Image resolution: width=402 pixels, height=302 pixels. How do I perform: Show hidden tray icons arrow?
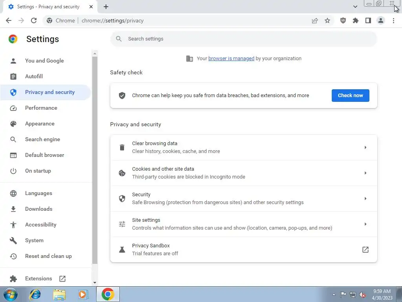pos(334,295)
